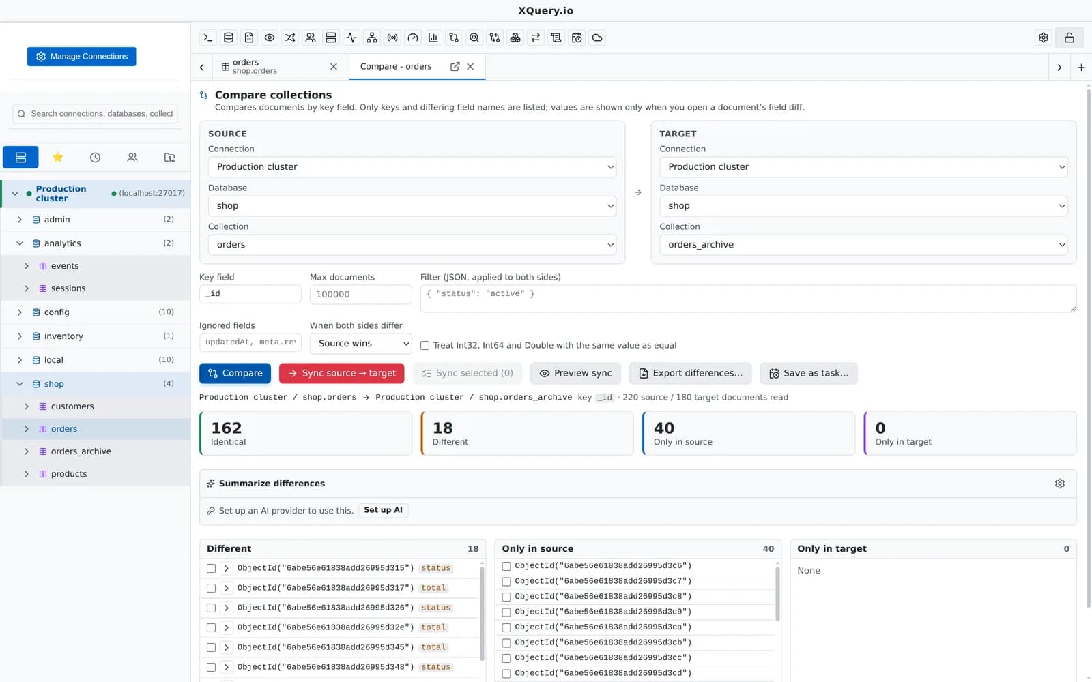Click the unlock padlock icon
The width and height of the screenshot is (1092, 682).
pos(1069,38)
